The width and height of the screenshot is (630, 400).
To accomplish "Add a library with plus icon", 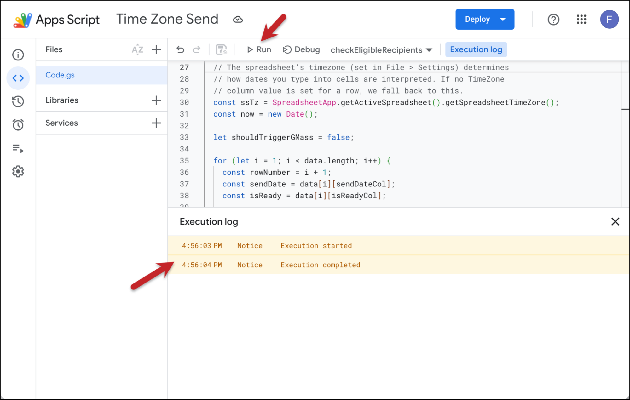I will [156, 100].
